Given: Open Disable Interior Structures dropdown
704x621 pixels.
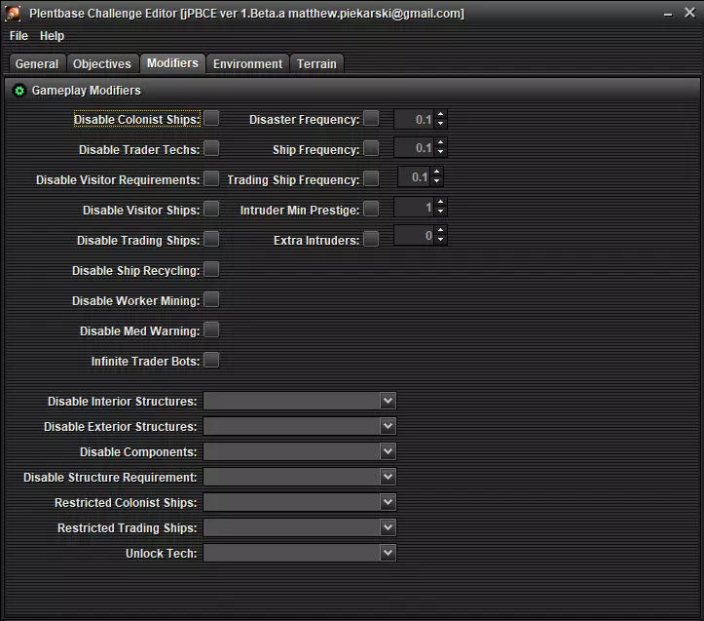Looking at the screenshot, I should coord(300,401).
